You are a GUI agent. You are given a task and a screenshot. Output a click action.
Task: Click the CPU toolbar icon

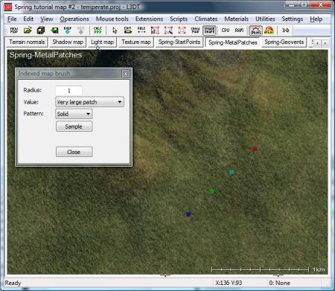pyautogui.click(x=226, y=31)
